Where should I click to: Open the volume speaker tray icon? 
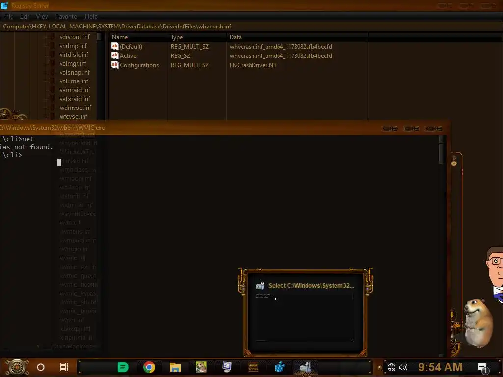click(403, 367)
